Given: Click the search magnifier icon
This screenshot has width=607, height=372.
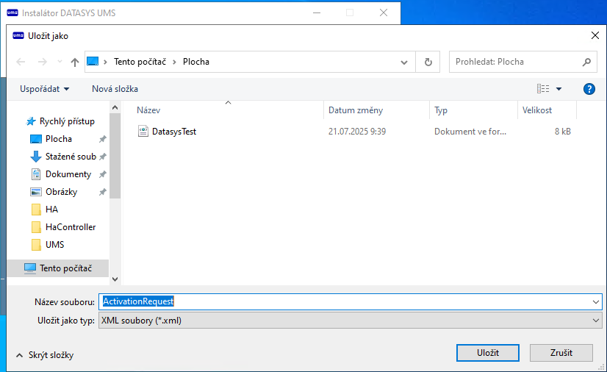Looking at the screenshot, I should [x=586, y=62].
